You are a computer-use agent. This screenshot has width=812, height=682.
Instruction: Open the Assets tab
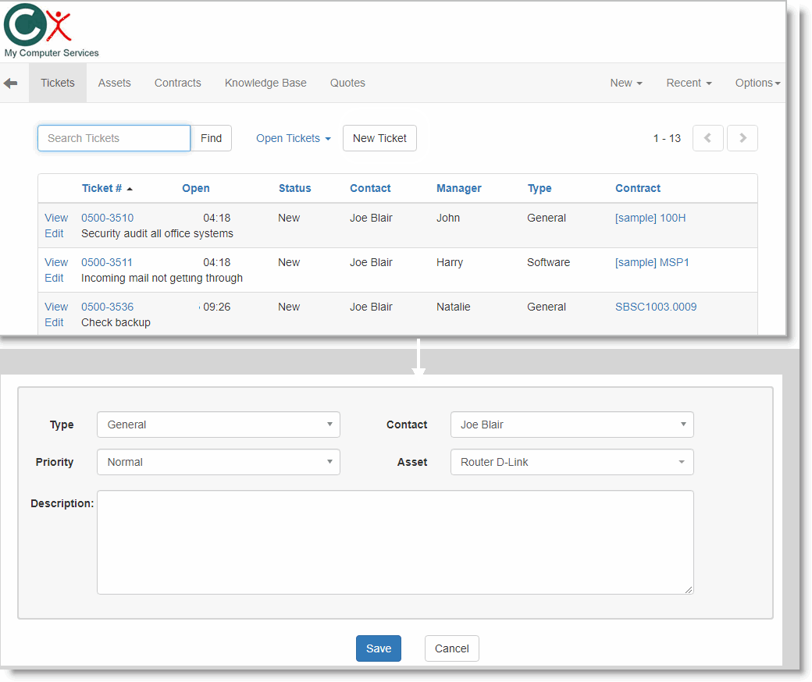coord(114,83)
